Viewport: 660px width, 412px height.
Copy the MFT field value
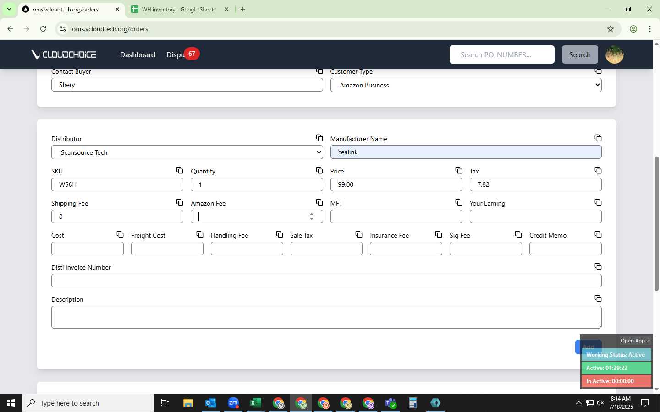tap(458, 202)
